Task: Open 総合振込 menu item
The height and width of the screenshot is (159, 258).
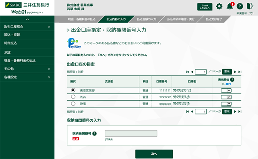Action: click(x=27, y=43)
